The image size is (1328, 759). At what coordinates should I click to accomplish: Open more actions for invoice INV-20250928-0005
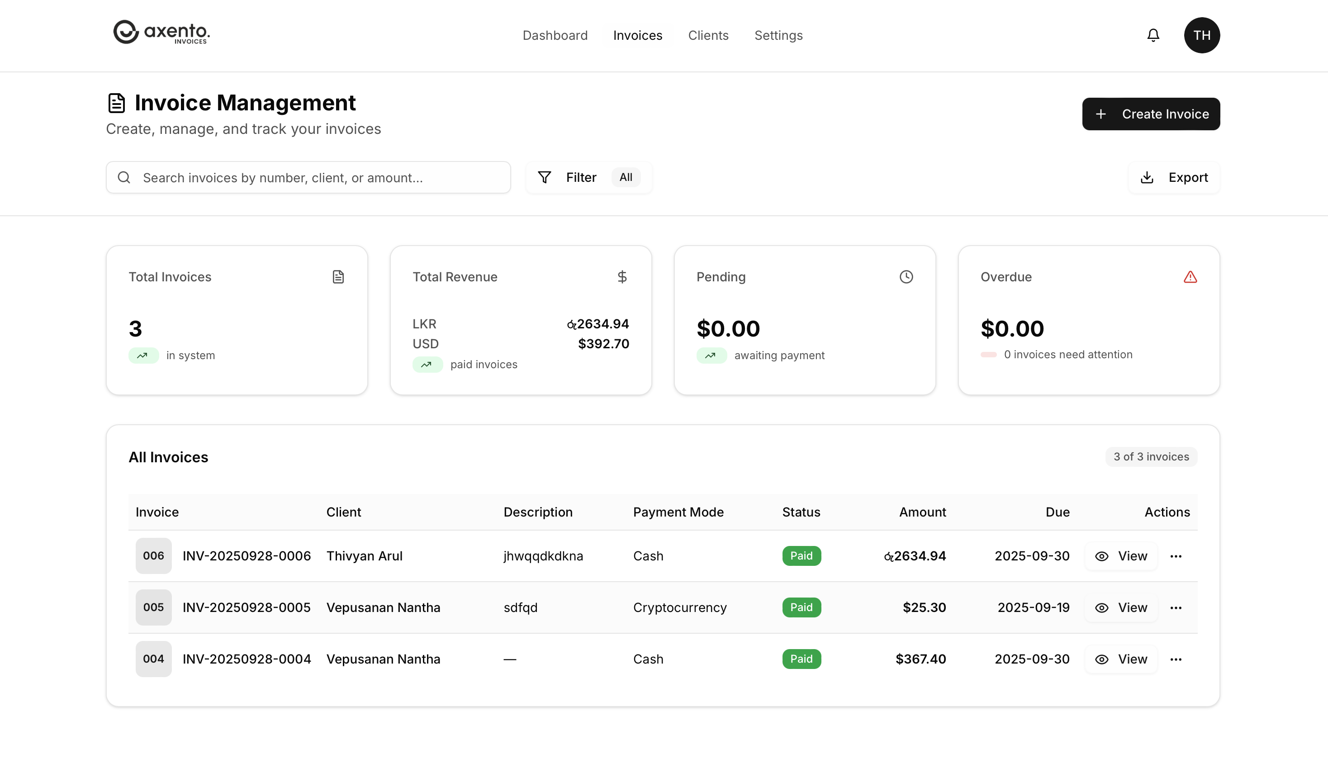coord(1176,608)
